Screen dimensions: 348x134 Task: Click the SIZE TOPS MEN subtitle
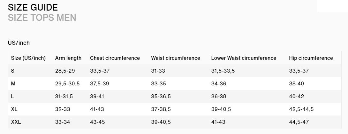tap(42, 18)
